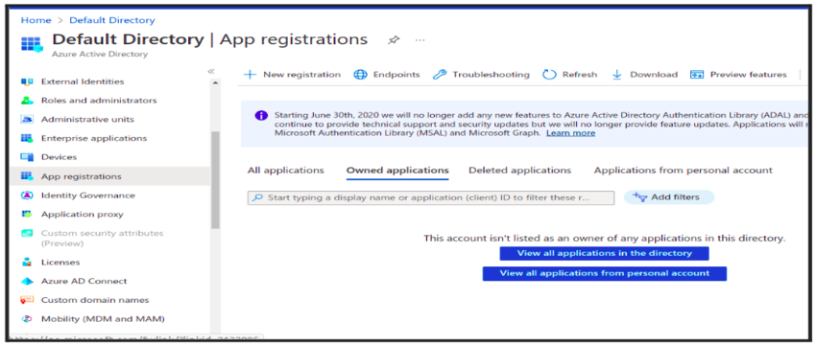Click the Identity Governance icon
The height and width of the screenshot is (345, 816).
27,195
